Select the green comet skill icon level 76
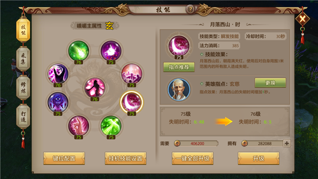The image size is (318, 179). tap(79, 51)
